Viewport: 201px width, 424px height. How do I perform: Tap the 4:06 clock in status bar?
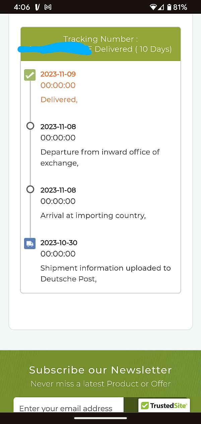22,7
